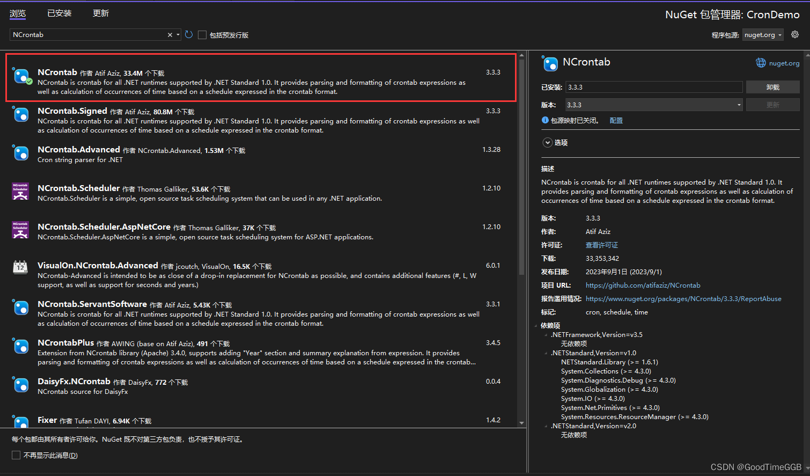This screenshot has width=810, height=476.
Task: Click the package source mapping info icon
Action: pyautogui.click(x=545, y=120)
